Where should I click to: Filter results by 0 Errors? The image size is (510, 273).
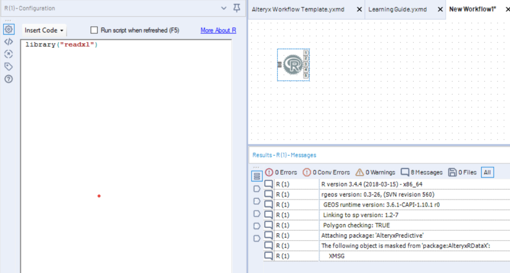[281, 172]
